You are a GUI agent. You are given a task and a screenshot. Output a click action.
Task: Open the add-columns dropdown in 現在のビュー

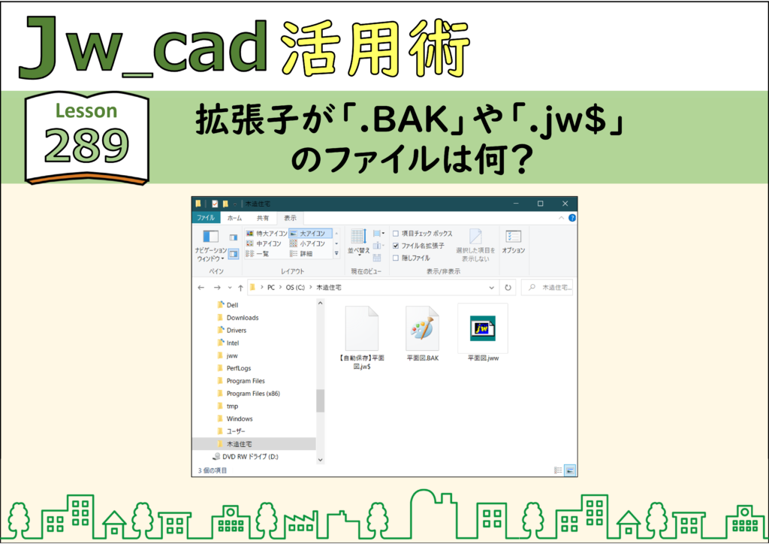[x=378, y=246]
